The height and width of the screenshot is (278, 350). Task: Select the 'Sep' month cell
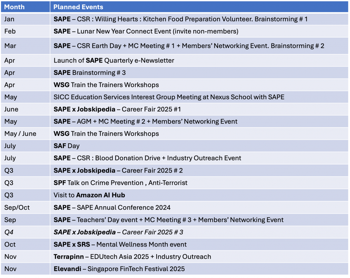pos(25,220)
